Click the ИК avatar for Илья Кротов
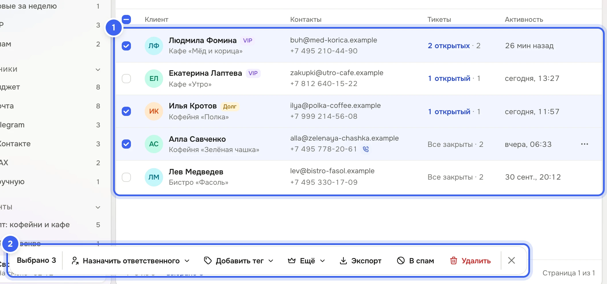The image size is (607, 284). (154, 111)
